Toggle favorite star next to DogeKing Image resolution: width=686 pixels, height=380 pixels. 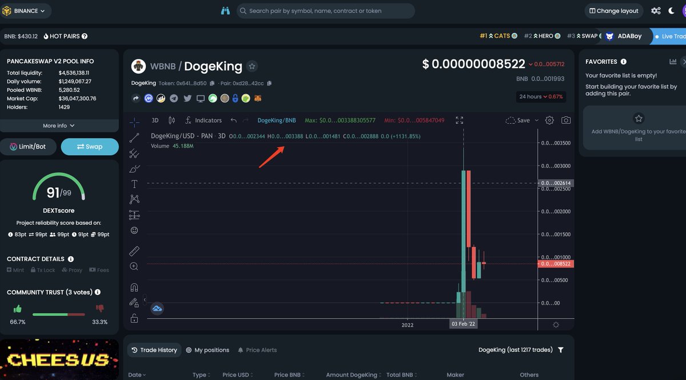tap(252, 66)
